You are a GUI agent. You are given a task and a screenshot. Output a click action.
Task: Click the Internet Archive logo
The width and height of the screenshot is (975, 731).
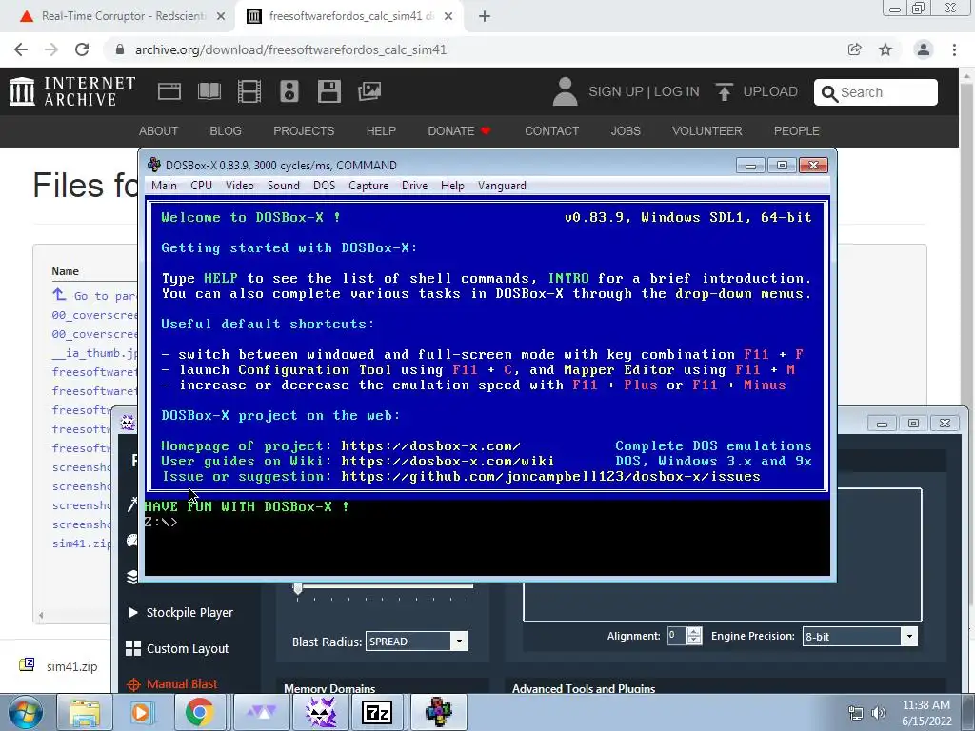(72, 91)
